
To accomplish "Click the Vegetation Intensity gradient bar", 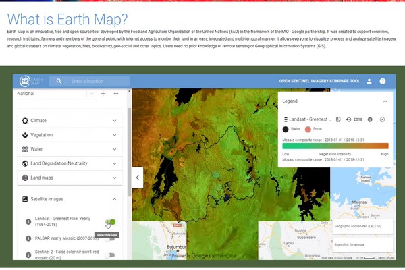I will 335,146.
